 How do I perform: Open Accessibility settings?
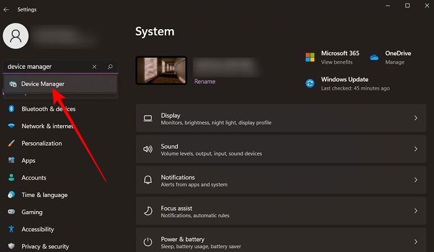[38, 229]
